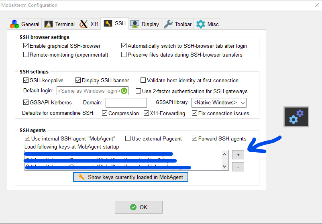Enable Validate host identity at first connection
Viewport: 322px width, 224px height.
click(143, 80)
